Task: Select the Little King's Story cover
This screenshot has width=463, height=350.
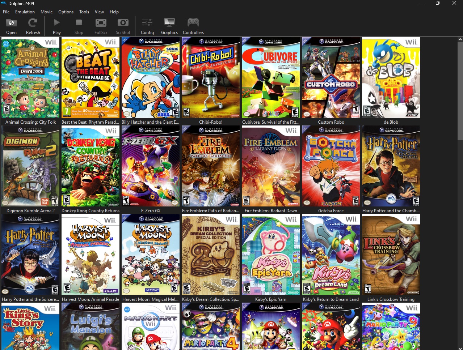Action: click(30, 326)
